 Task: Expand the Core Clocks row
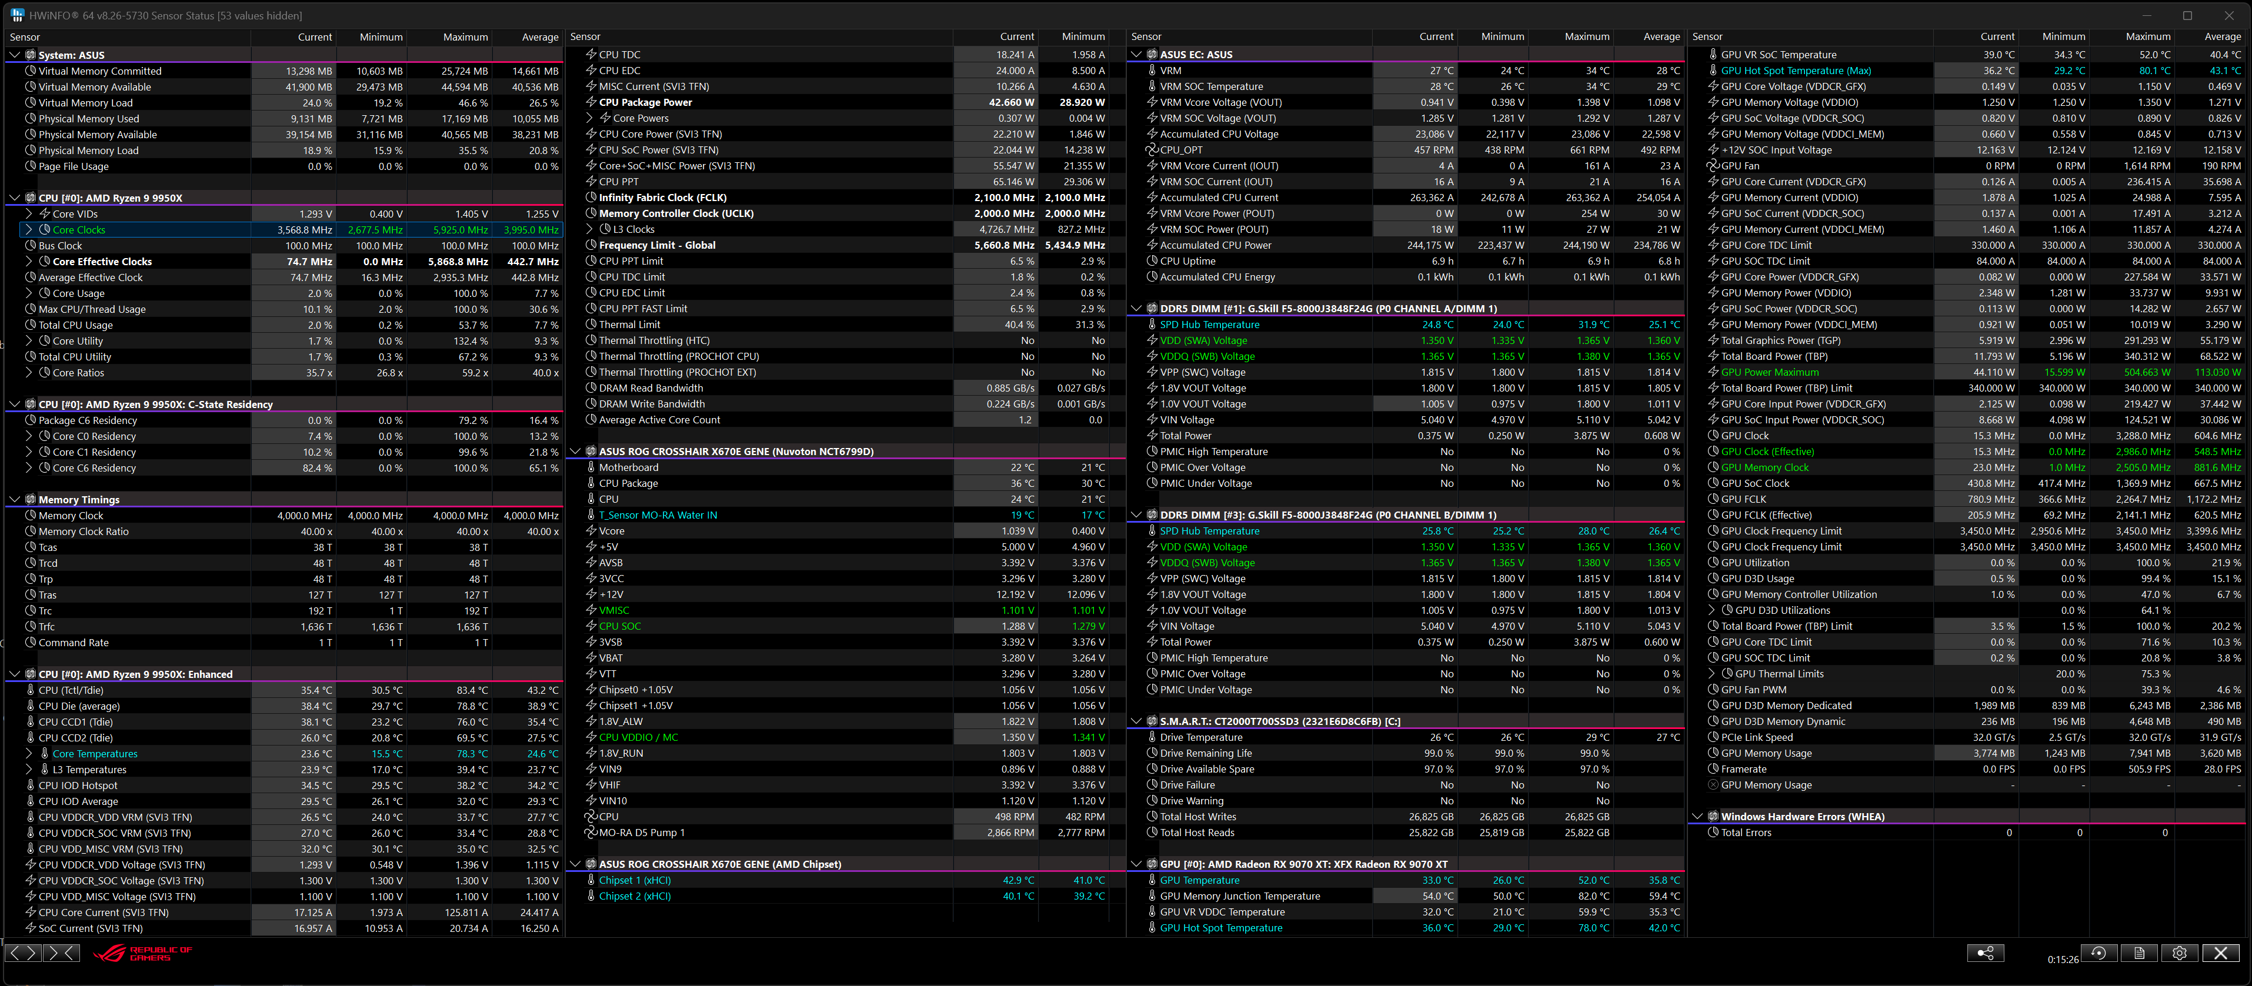[29, 230]
